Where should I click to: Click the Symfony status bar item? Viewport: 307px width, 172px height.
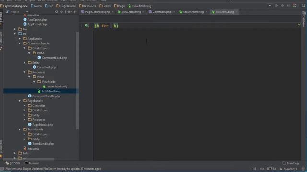tap(291, 169)
